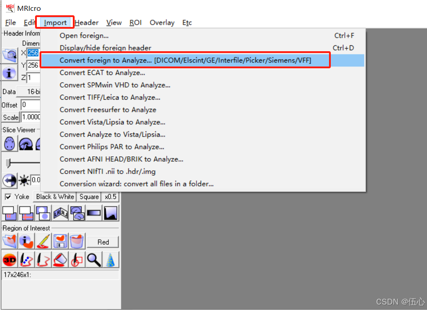Click the ROI information icon

(x=27, y=241)
